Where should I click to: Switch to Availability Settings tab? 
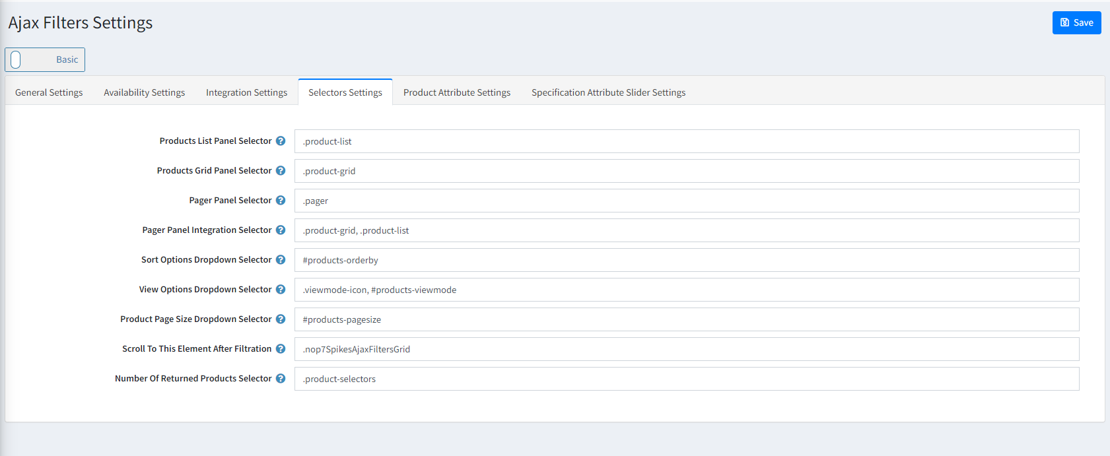pos(144,92)
